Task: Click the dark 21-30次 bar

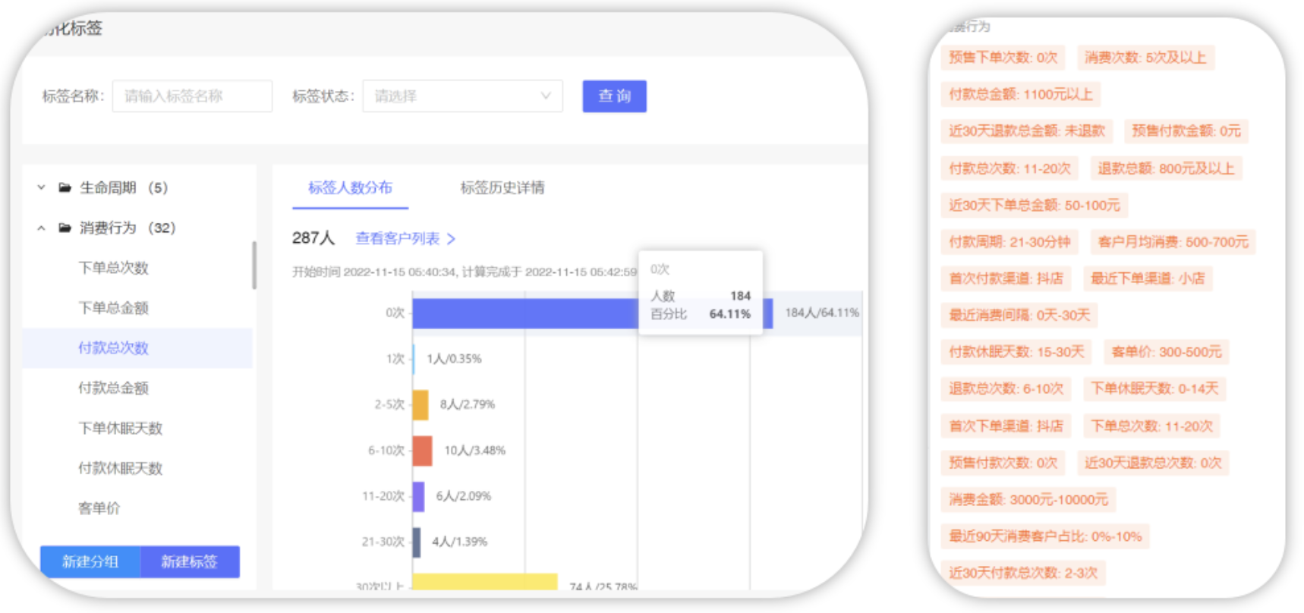Action: pyautogui.click(x=417, y=542)
